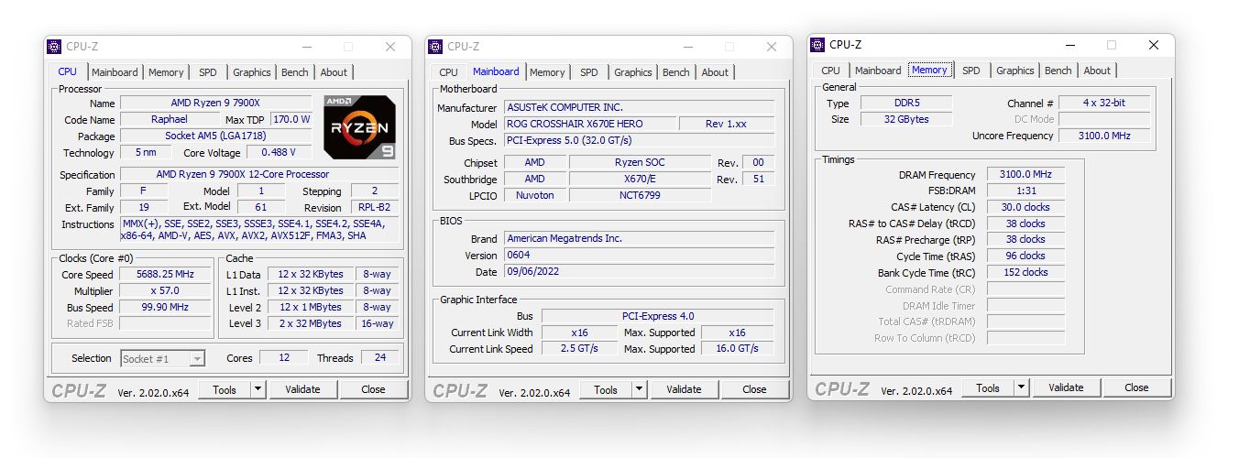Click the Max TDP value 170.0 W
1239x458 pixels.
tap(291, 120)
